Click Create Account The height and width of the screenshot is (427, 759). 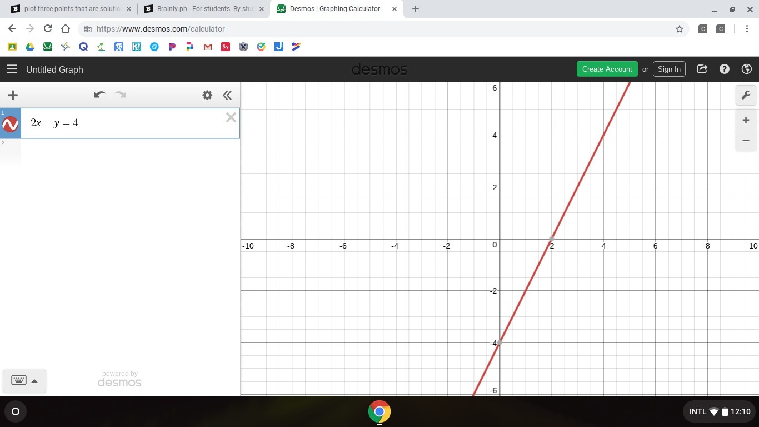607,69
